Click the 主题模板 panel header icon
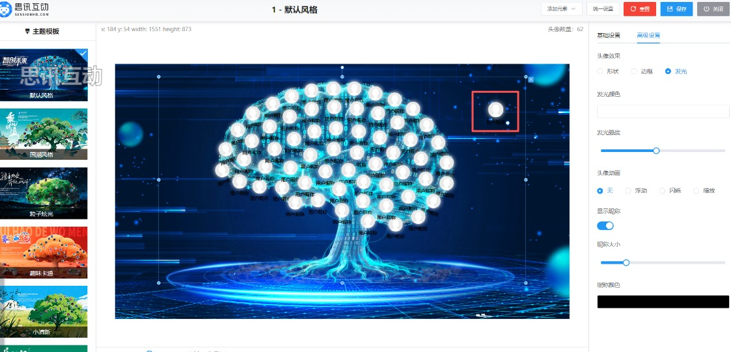731x352 pixels. [x=27, y=32]
